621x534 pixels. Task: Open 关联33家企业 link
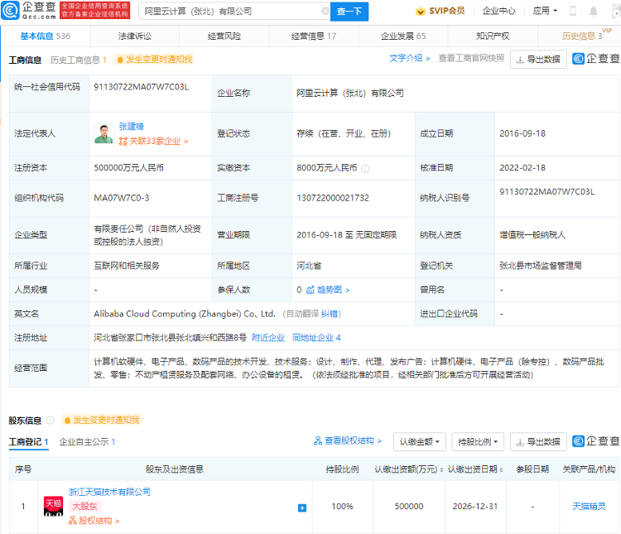pyautogui.click(x=154, y=141)
